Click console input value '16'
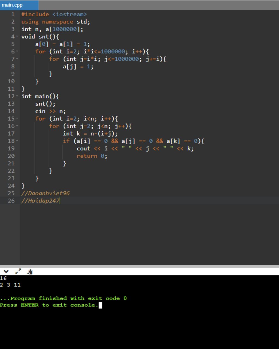 pos(3,278)
